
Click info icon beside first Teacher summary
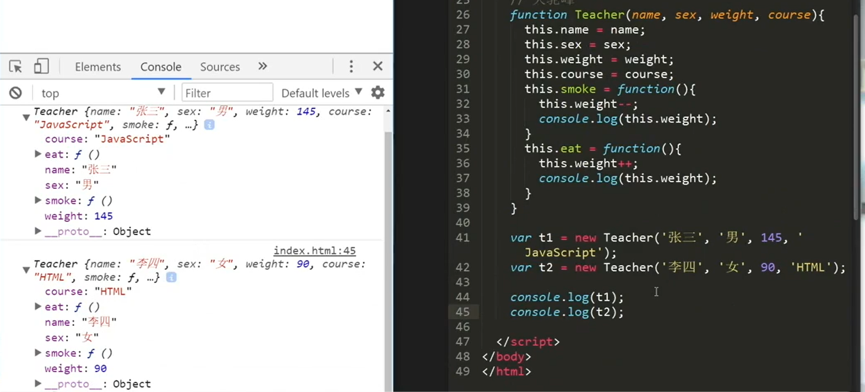209,125
